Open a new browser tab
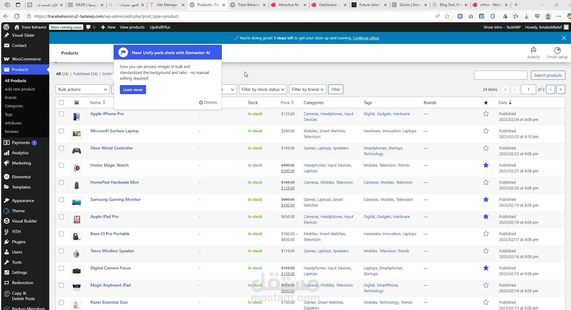 (516, 5)
